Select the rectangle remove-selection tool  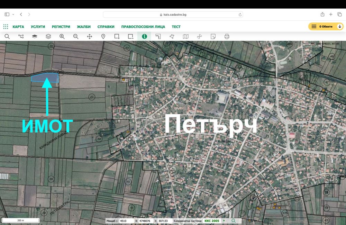coord(131,36)
